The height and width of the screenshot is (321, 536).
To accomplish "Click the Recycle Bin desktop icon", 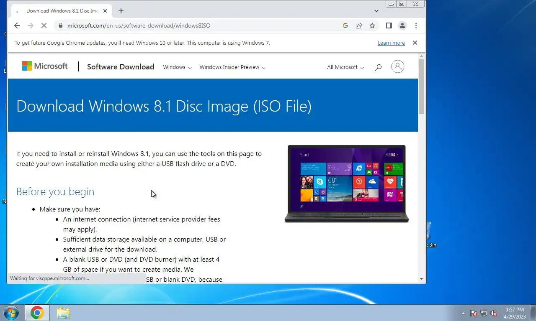I will coord(430,234).
